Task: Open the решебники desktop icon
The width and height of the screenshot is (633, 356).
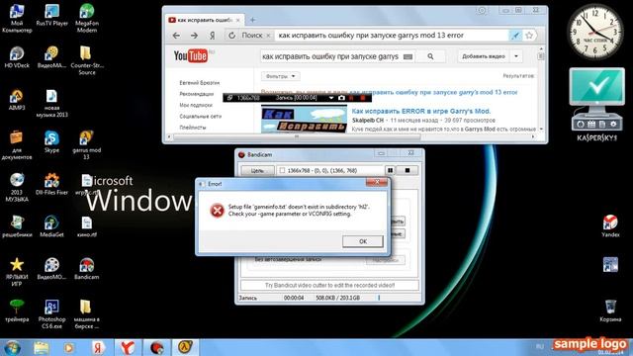Action: pyautogui.click(x=17, y=226)
